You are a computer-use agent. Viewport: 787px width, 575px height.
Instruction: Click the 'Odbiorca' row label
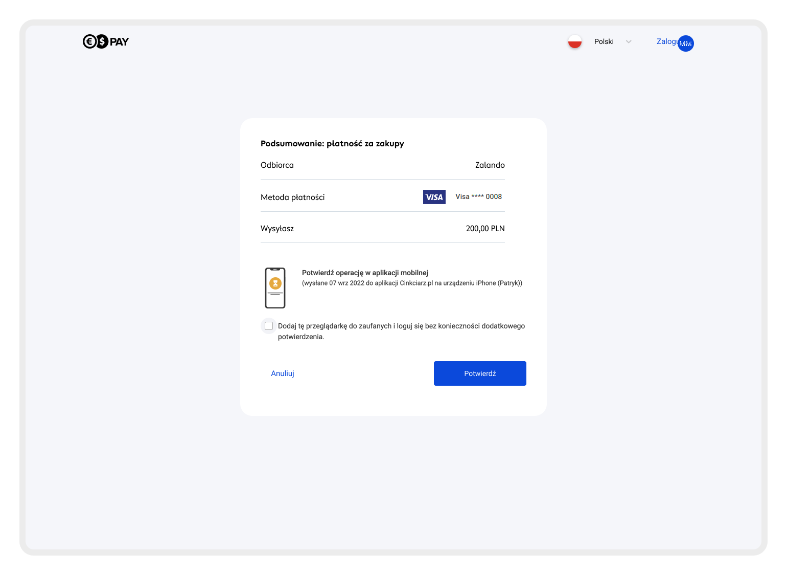(277, 165)
